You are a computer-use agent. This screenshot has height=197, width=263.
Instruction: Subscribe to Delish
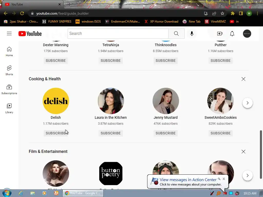56,133
